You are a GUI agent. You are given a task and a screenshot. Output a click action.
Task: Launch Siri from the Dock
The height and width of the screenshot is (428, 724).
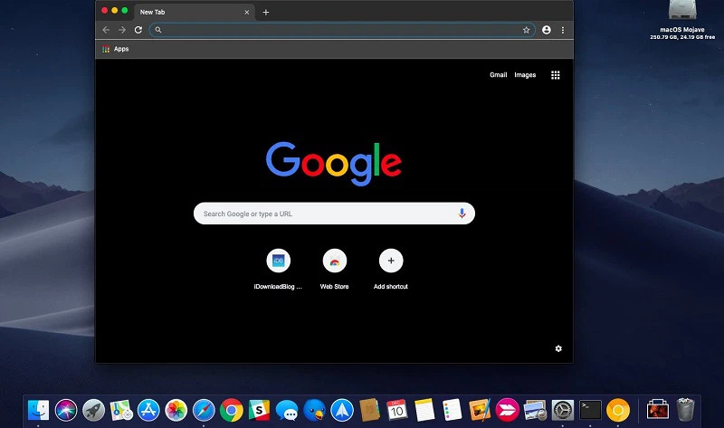click(x=66, y=410)
